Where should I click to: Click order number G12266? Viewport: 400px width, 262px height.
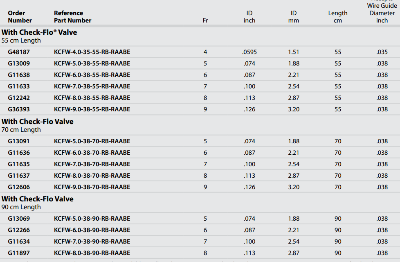tap(19, 230)
